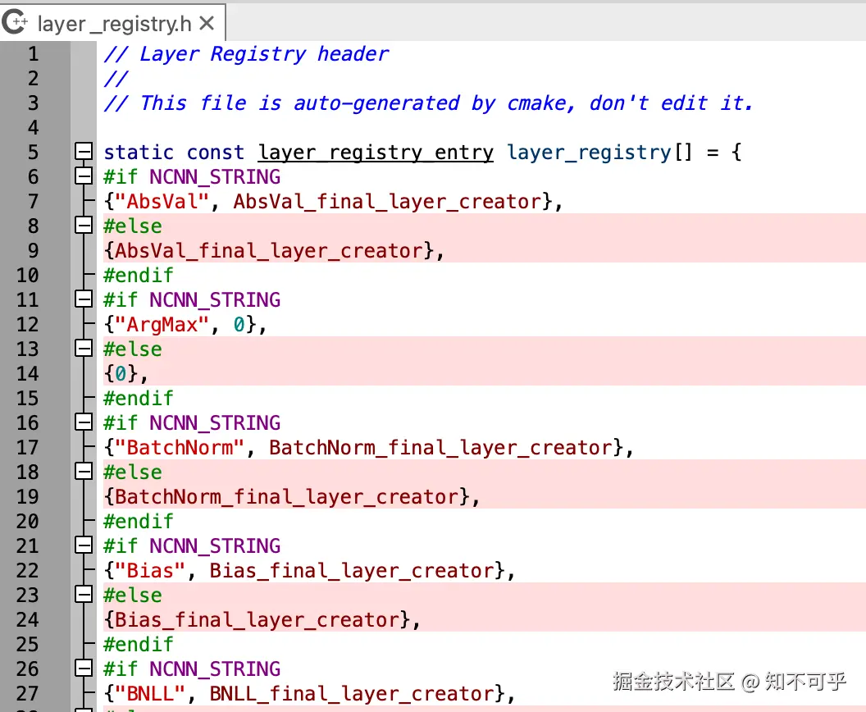This screenshot has height=712, width=866.
Task: Click line number 15 in gutter
Action: pyautogui.click(x=28, y=399)
